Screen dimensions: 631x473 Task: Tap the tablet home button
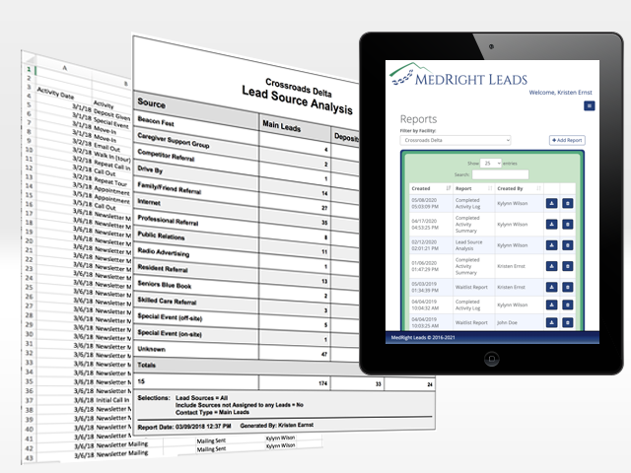pos(491,359)
